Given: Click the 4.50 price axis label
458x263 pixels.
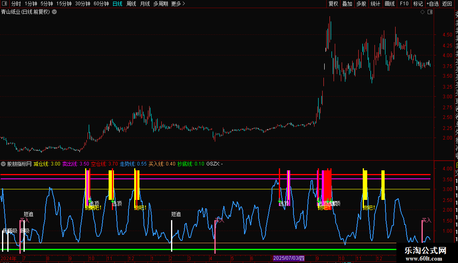Looking at the screenshot, I should pos(447,35).
